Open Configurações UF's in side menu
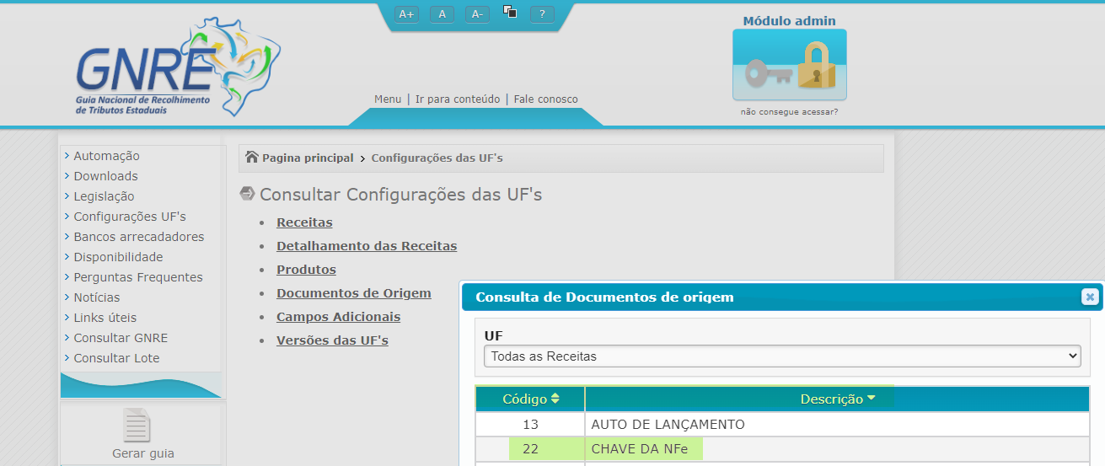 click(130, 217)
